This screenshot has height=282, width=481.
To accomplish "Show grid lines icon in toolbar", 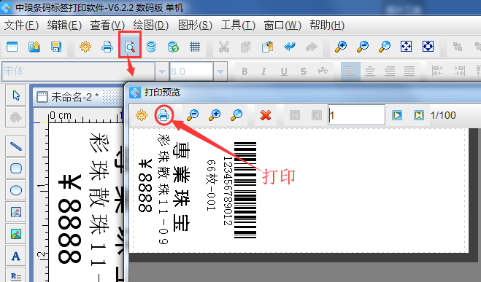I will tap(195, 47).
